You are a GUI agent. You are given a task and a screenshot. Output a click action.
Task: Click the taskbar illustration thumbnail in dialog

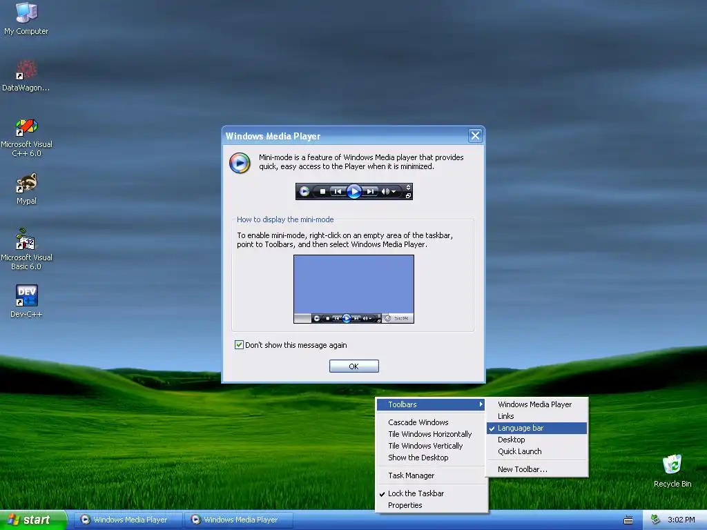[x=353, y=289]
